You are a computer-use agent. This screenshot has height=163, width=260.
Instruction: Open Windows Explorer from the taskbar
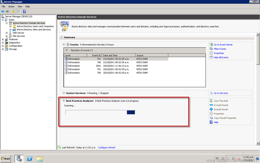pyautogui.click(x=40, y=158)
